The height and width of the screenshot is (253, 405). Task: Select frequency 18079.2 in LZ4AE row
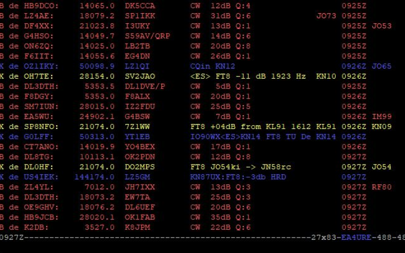97,16
